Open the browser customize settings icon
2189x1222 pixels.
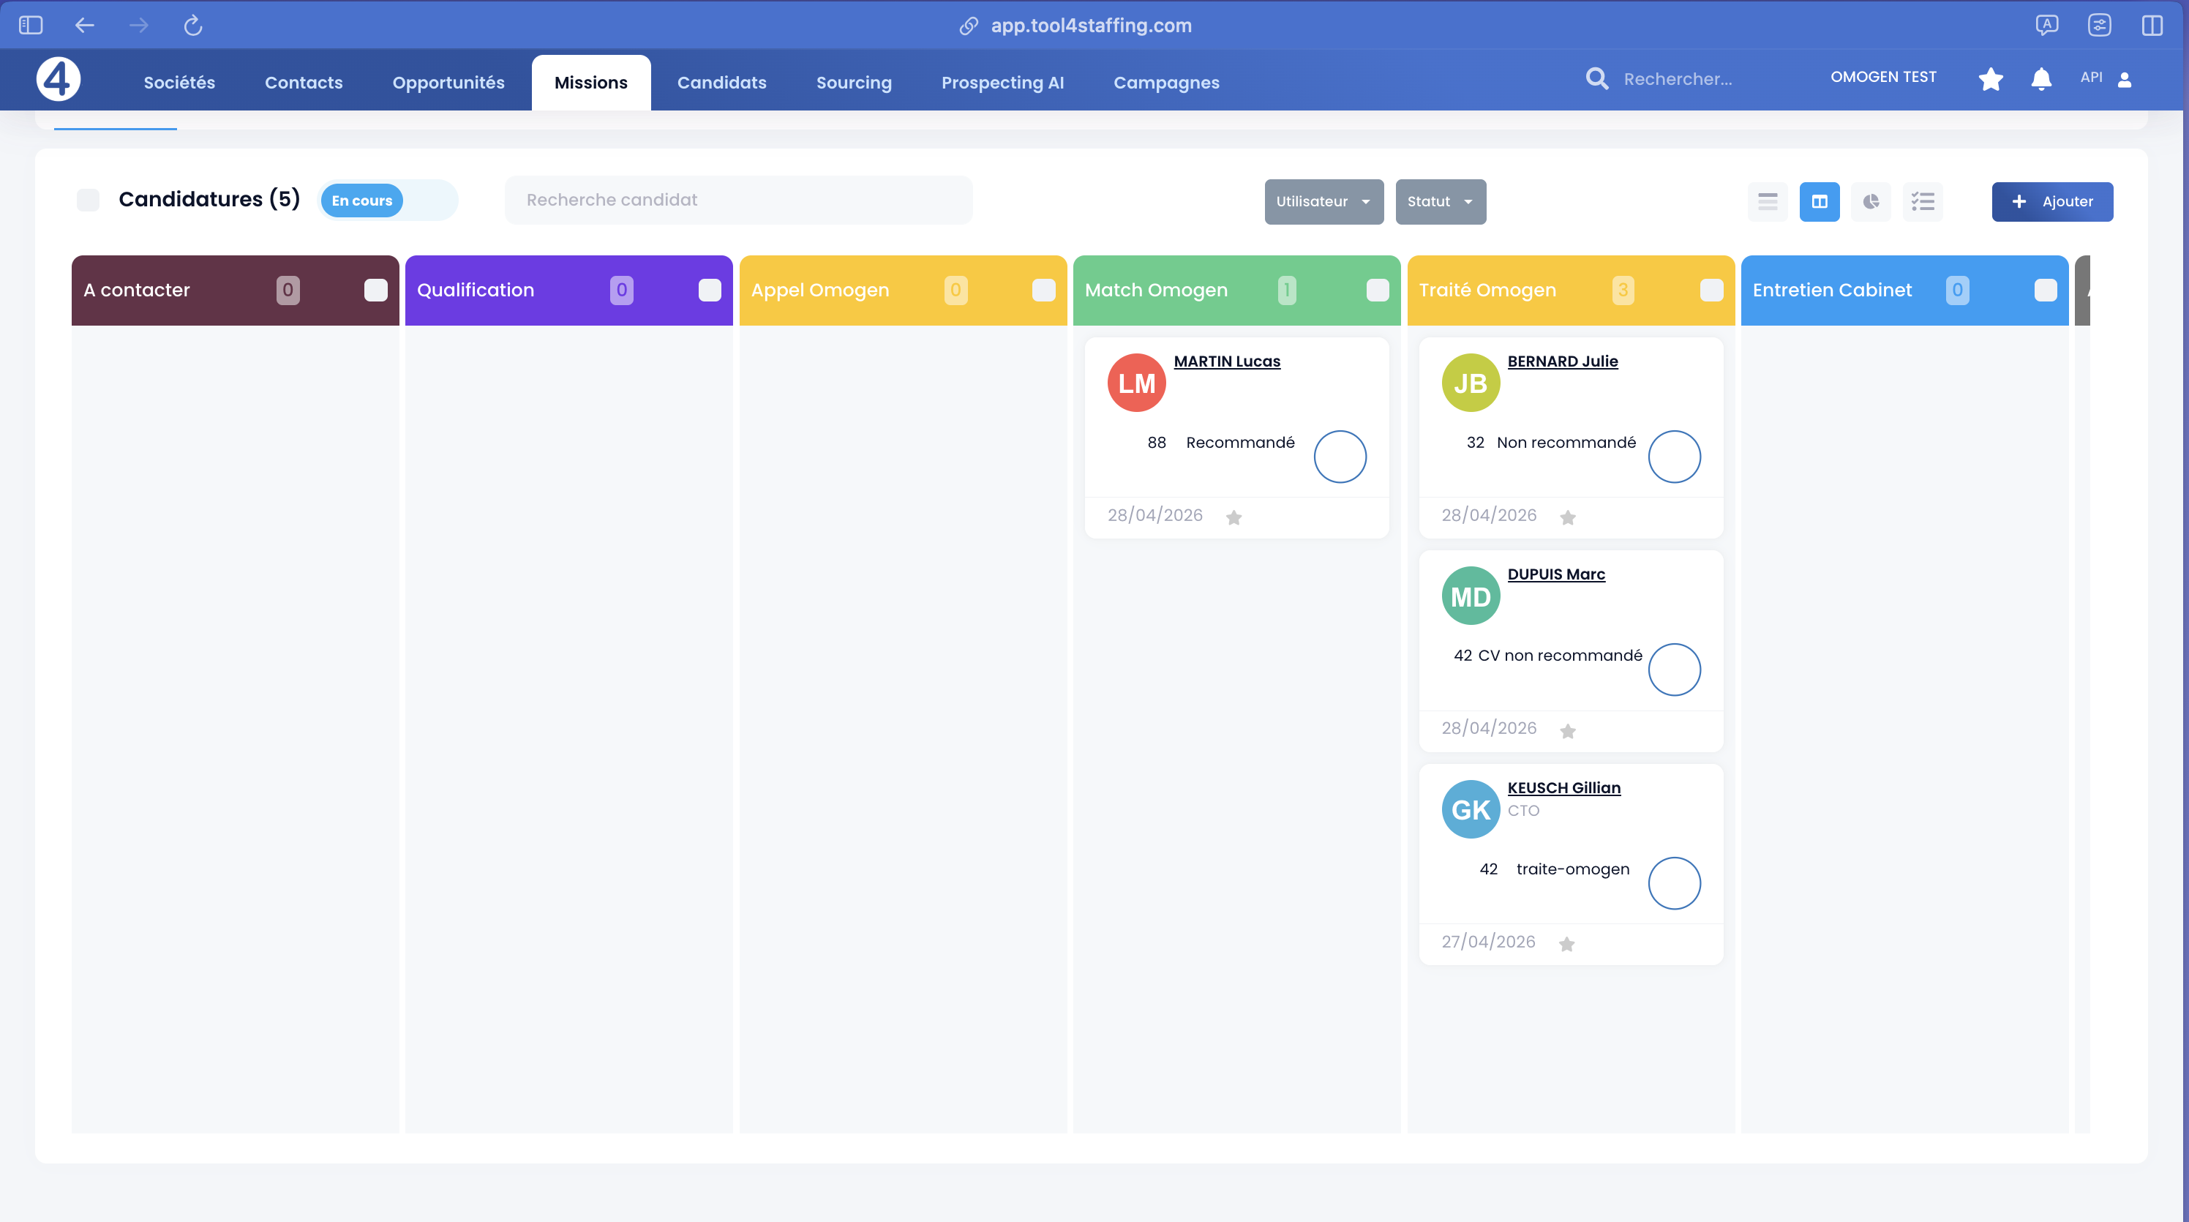pos(2099,26)
